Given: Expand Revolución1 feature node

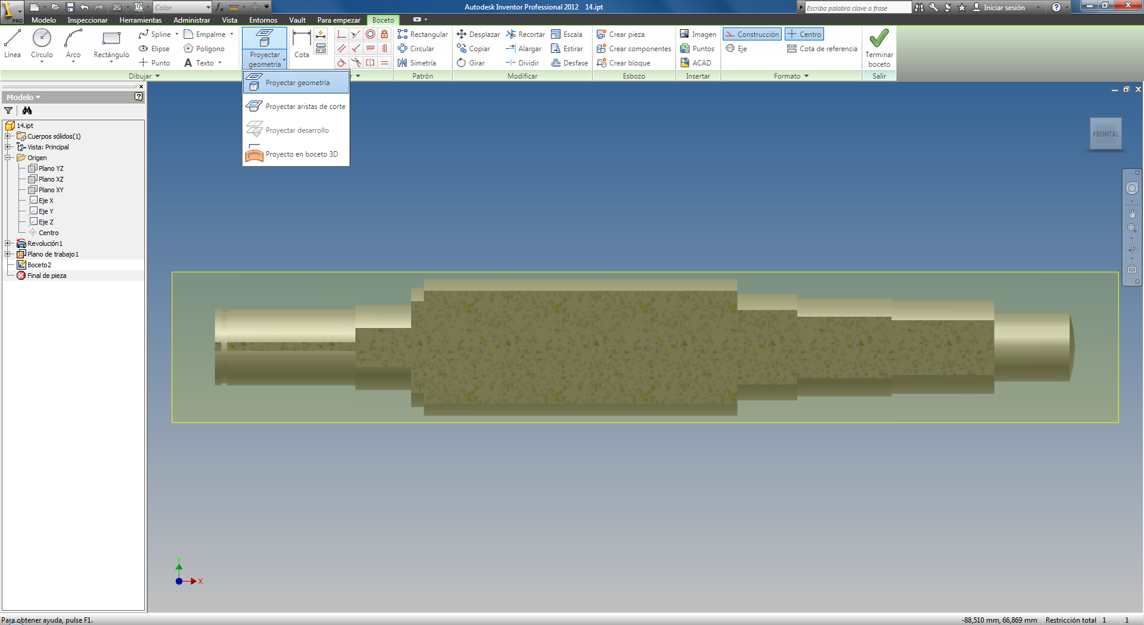Looking at the screenshot, I should click(8, 243).
